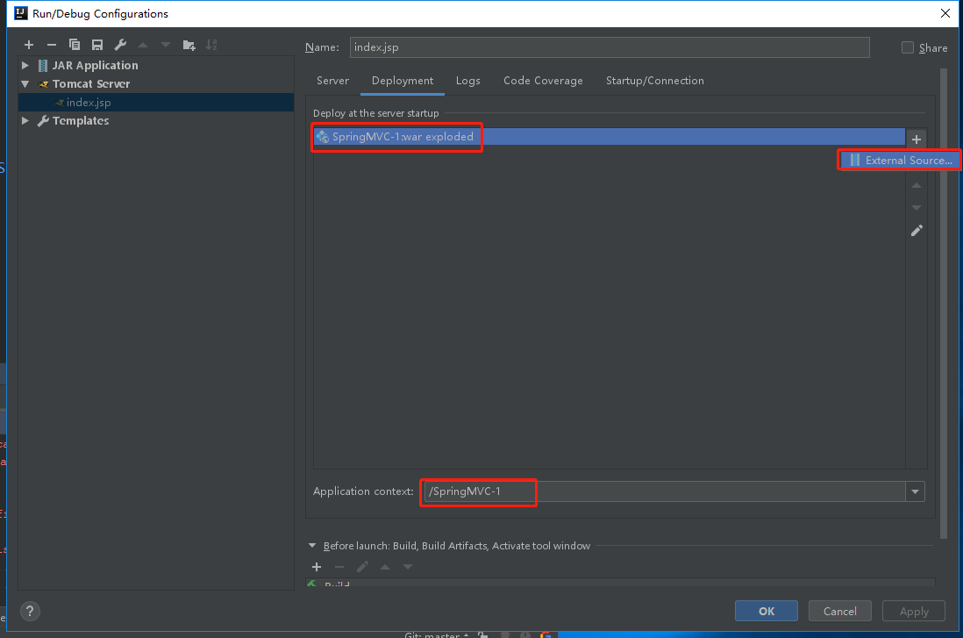Expand the Templates node
Image resolution: width=963 pixels, height=638 pixels.
coord(25,120)
